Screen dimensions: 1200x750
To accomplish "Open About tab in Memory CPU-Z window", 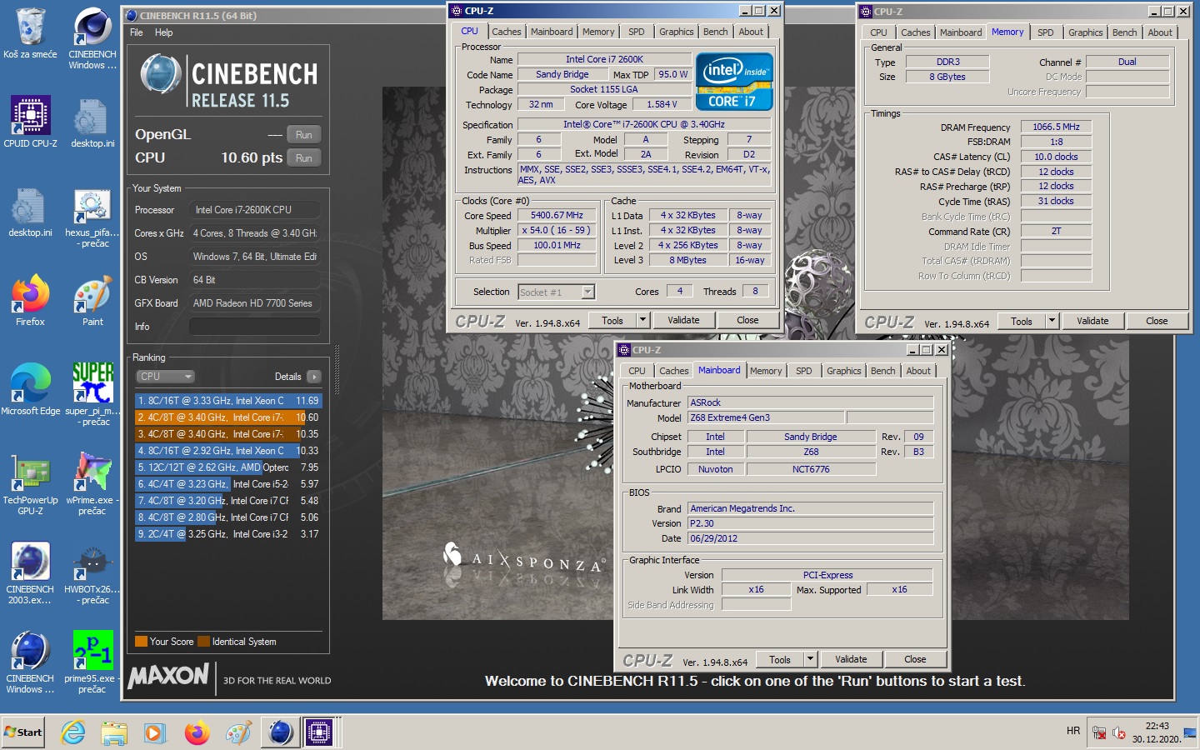I will 1160,32.
